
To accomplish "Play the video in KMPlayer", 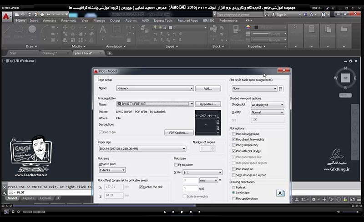I will click(x=182, y=212).
